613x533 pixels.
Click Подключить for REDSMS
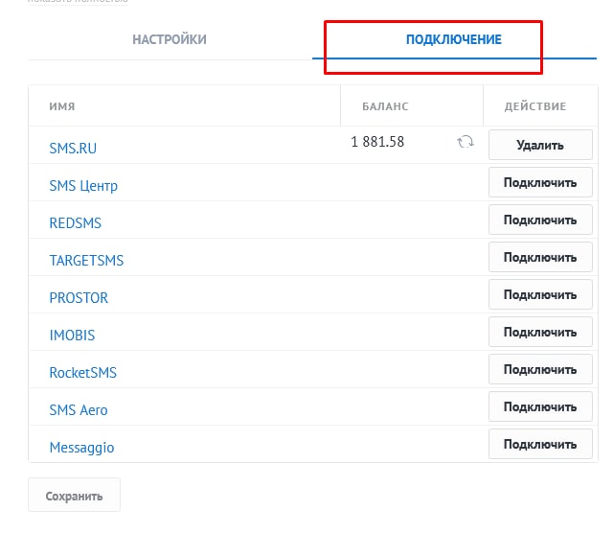540,220
